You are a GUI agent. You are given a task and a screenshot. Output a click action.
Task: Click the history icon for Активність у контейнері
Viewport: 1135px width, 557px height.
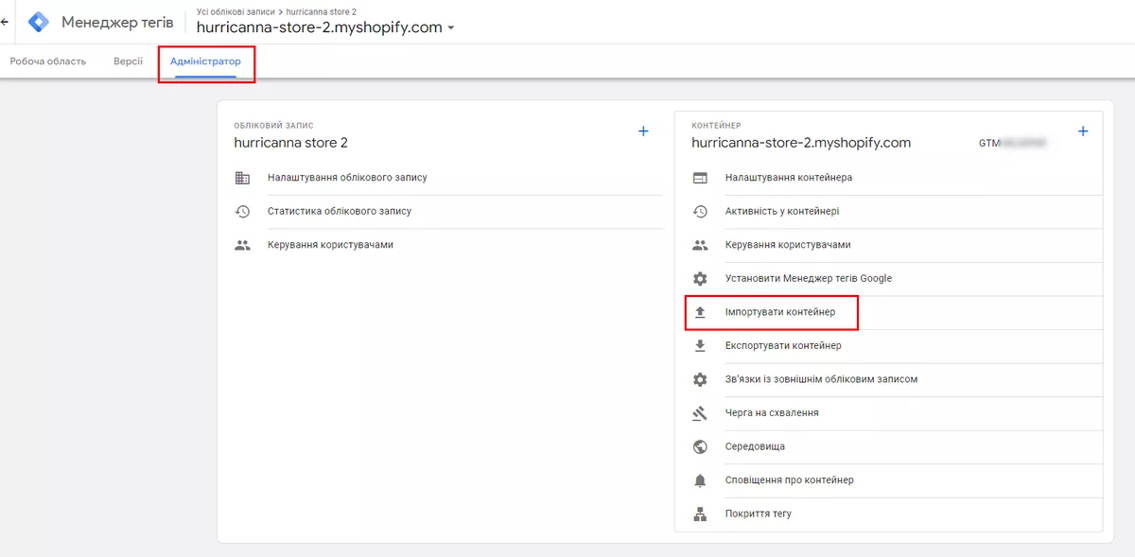700,212
